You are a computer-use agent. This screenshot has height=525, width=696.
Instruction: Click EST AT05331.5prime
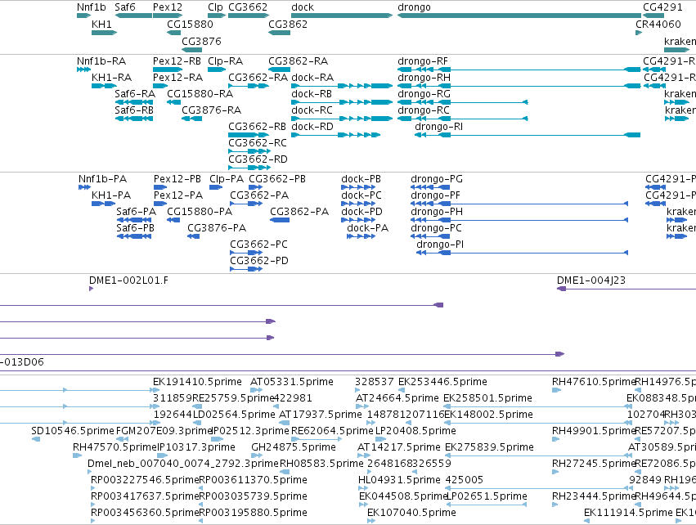pos(292,382)
